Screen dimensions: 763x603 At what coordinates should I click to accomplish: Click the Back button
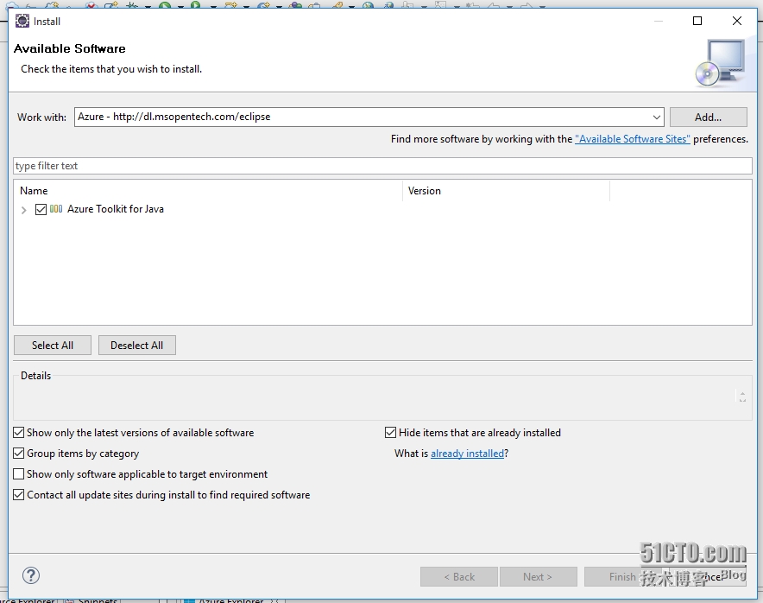pyautogui.click(x=459, y=577)
